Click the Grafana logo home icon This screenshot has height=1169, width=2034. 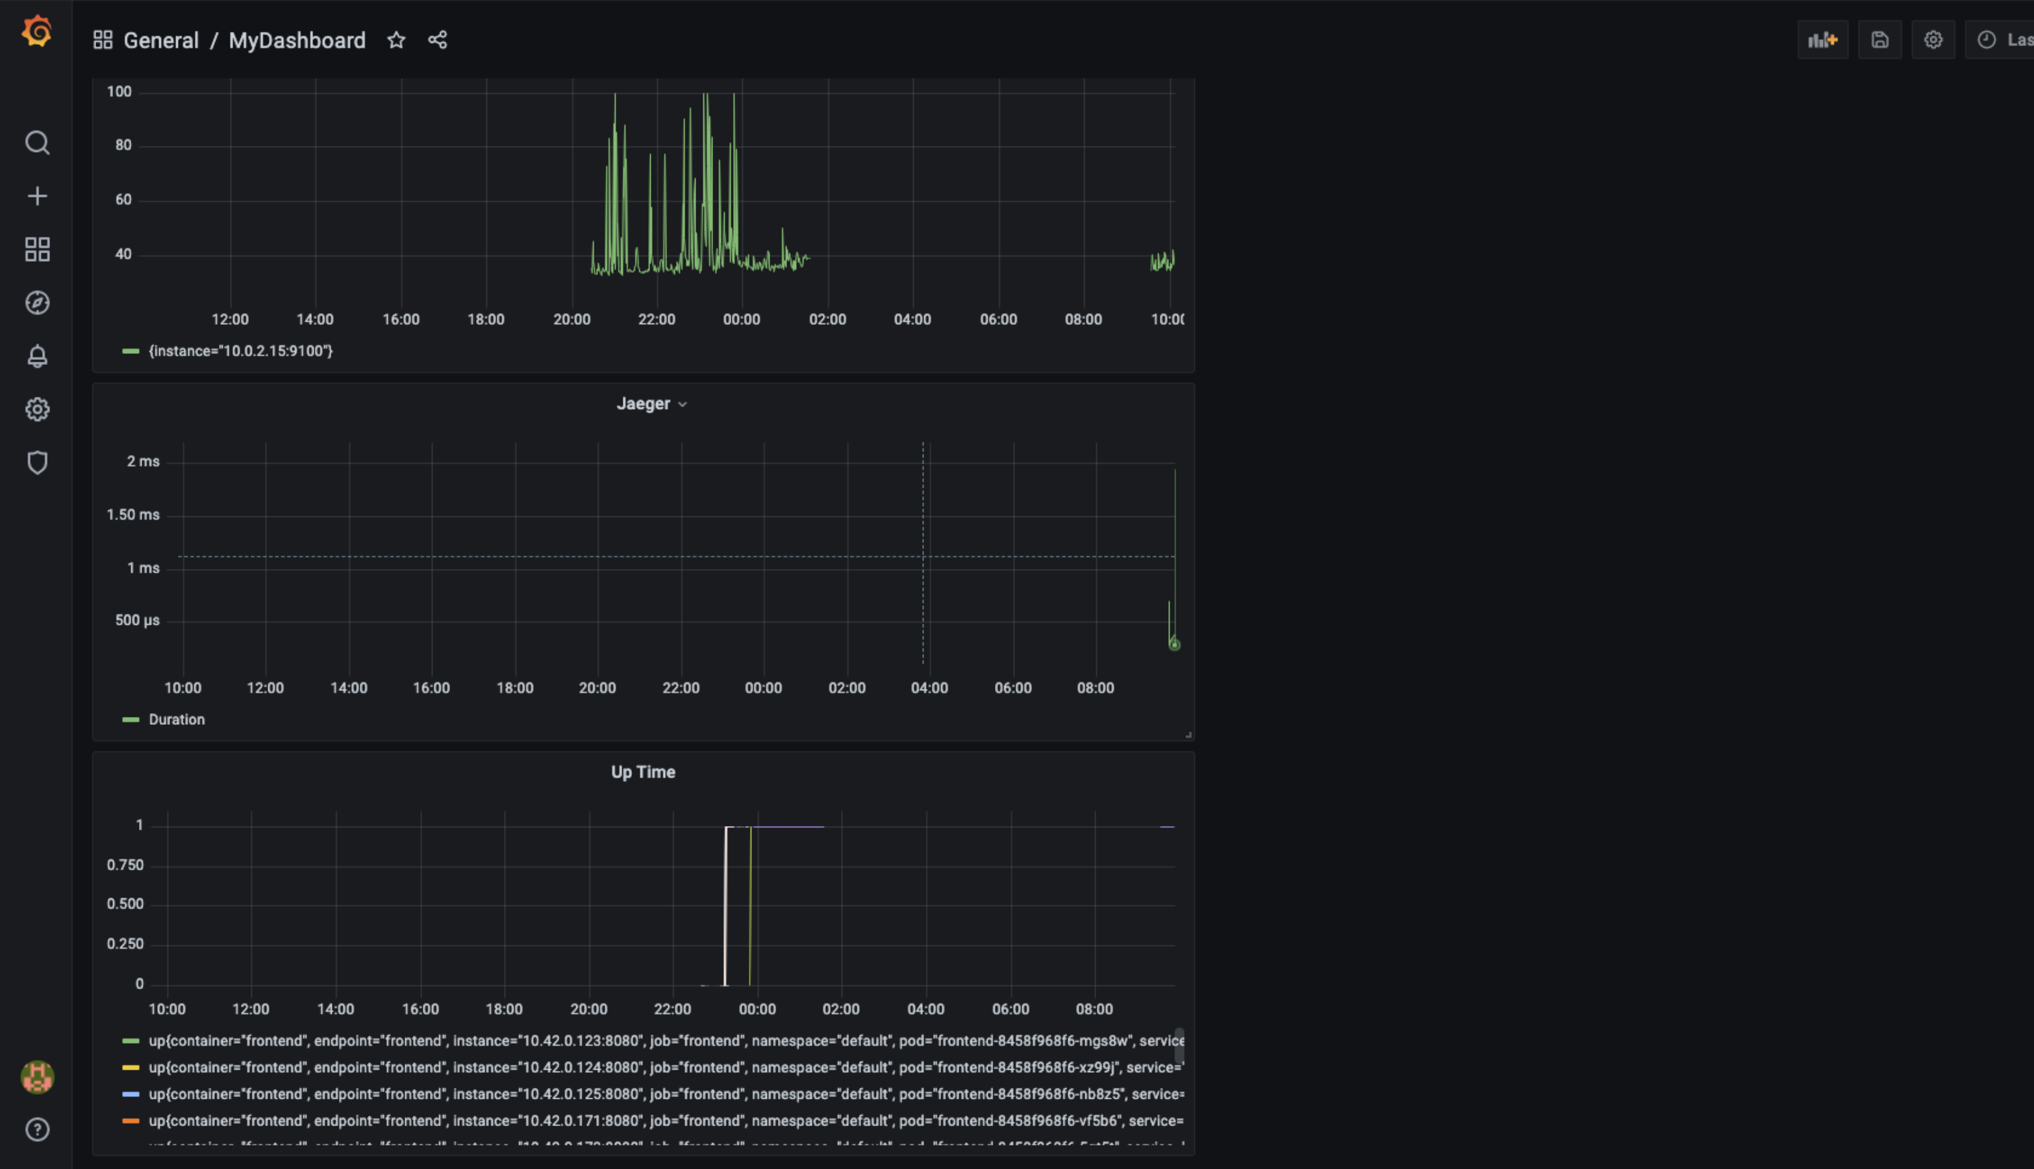37,32
